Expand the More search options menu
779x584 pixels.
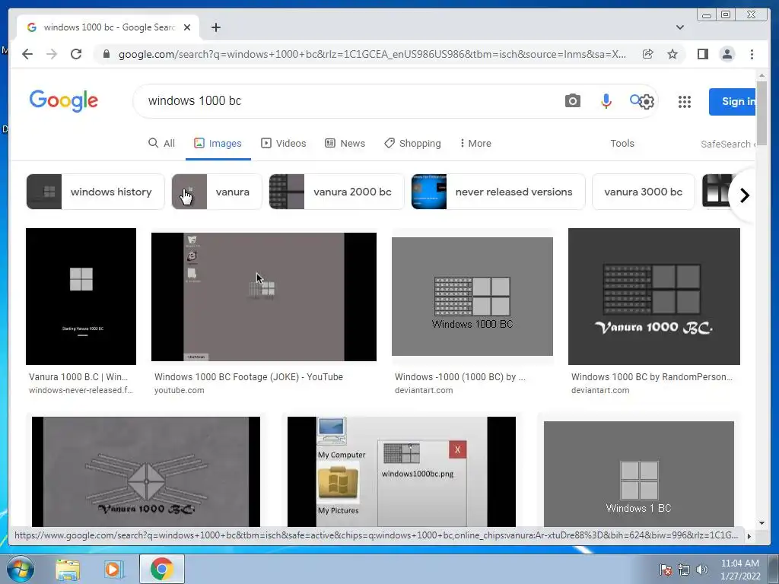[x=475, y=144]
